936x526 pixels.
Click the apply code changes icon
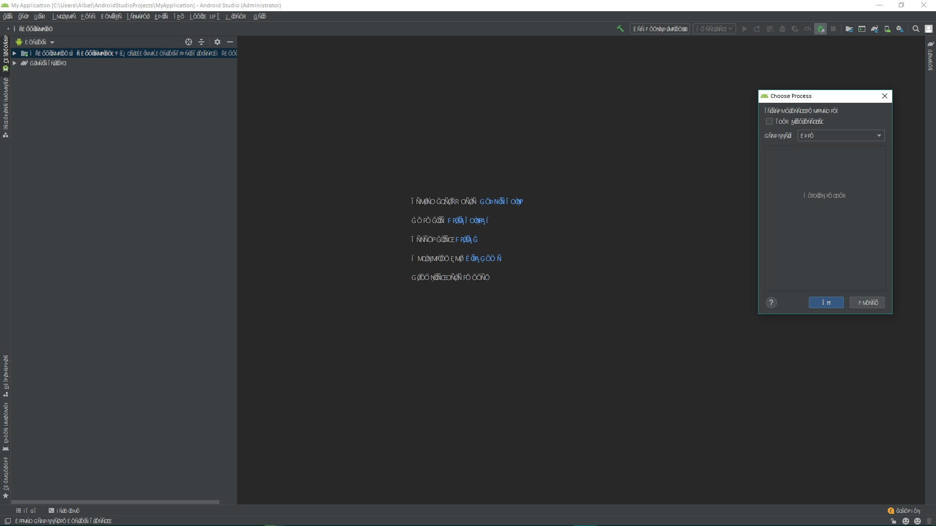(770, 29)
